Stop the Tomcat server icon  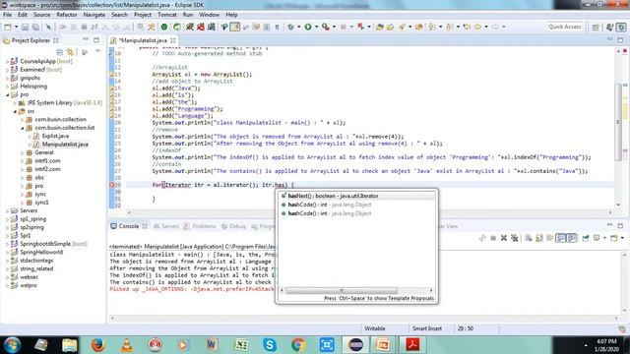[x=201, y=27]
